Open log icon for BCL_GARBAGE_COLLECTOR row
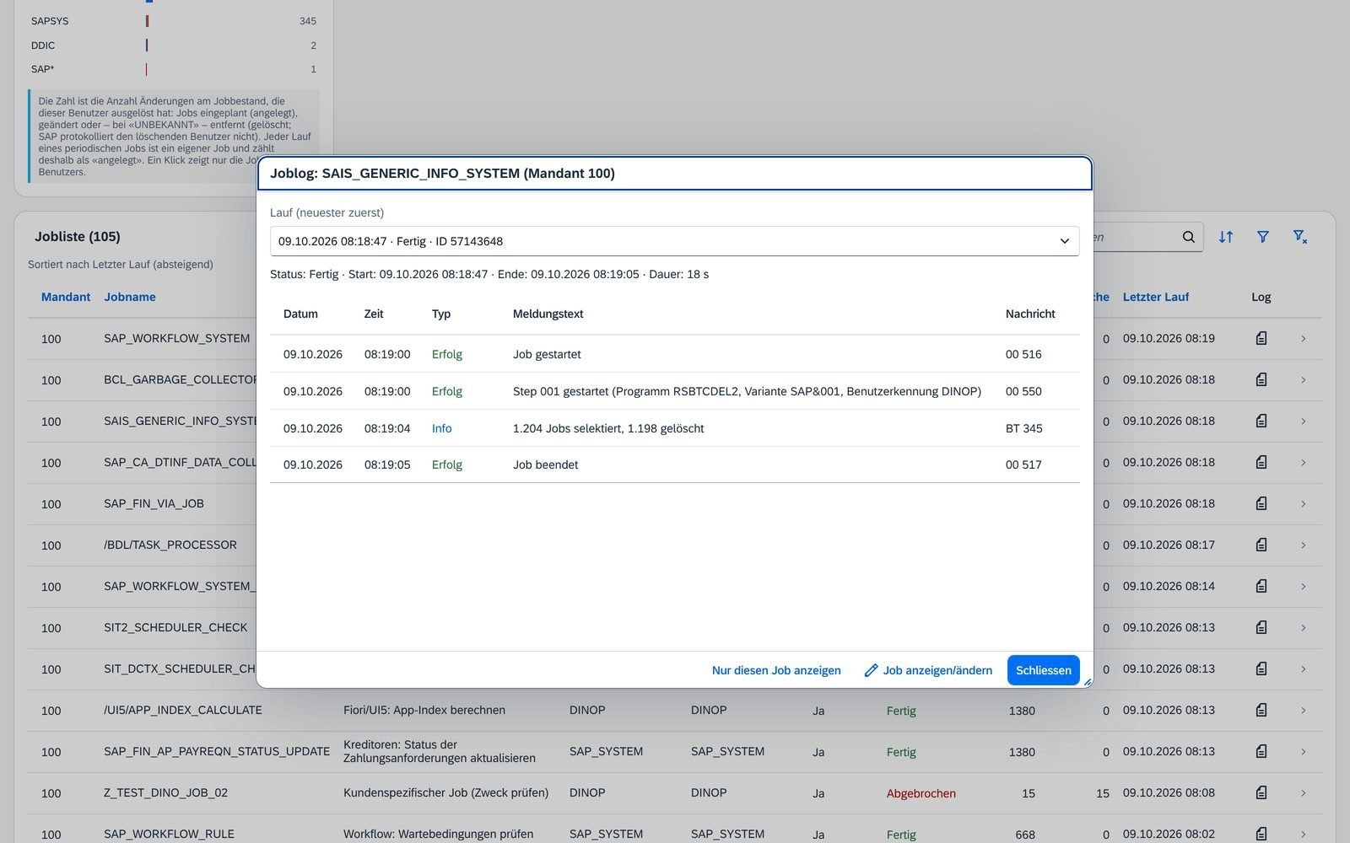 (1261, 379)
